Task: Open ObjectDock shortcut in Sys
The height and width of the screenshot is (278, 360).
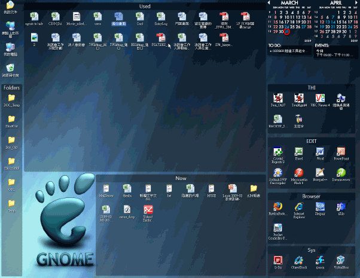Action: 298,262
